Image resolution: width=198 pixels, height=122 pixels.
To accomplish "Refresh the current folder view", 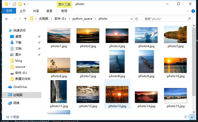I will (137, 19).
